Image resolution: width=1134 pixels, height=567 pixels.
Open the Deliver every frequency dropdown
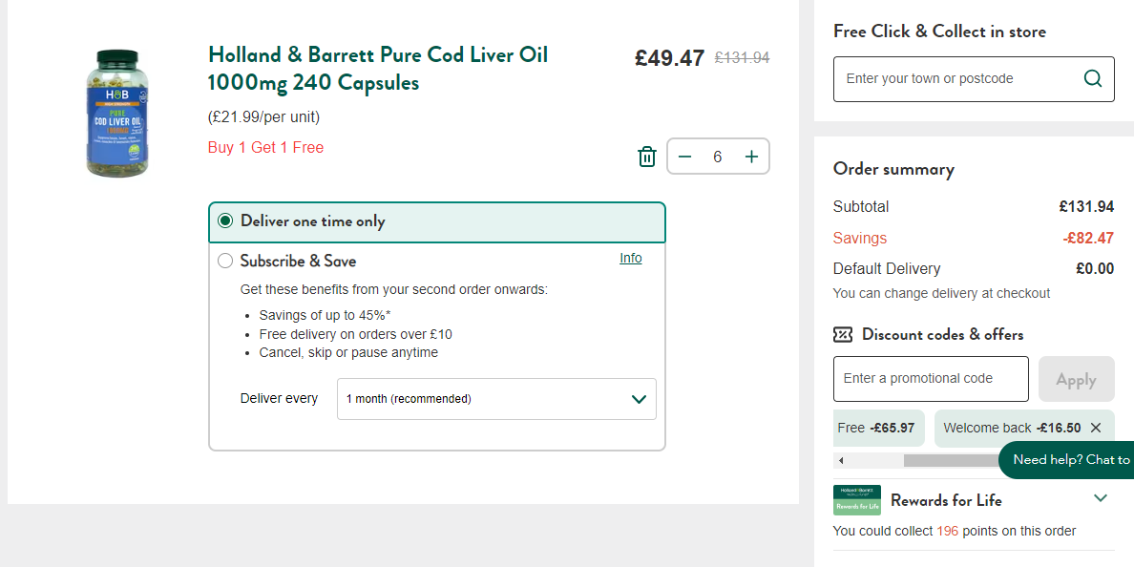[497, 398]
